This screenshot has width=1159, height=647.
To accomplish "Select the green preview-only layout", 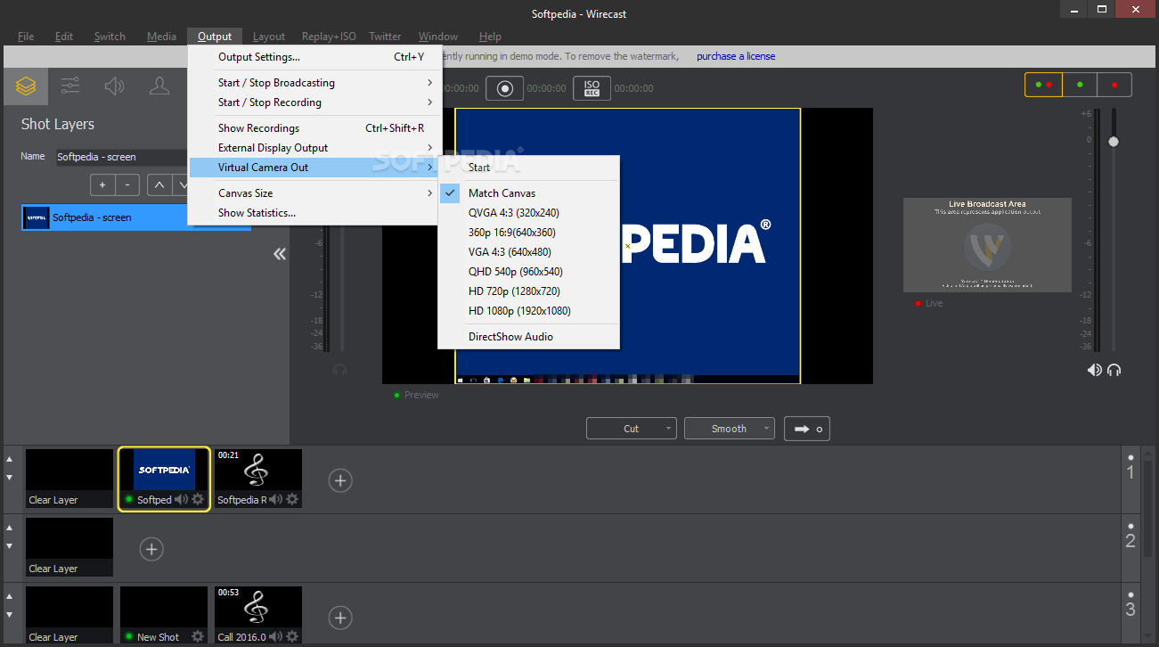I will (x=1080, y=85).
